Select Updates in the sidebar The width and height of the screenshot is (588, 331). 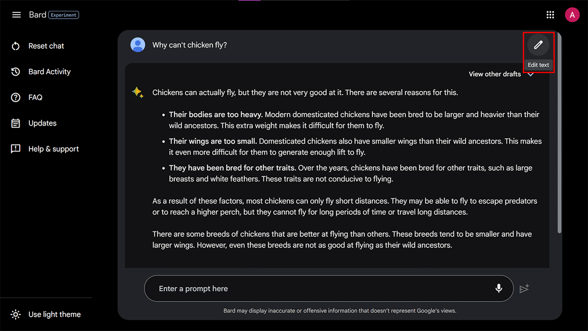click(x=42, y=123)
